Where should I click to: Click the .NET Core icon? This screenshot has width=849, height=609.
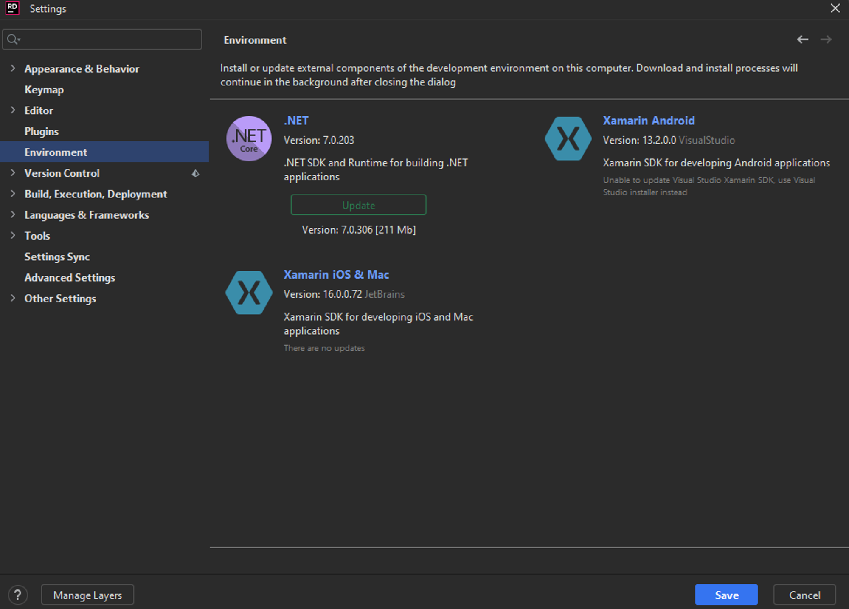point(249,138)
